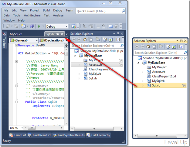The image size is (190, 147).
Task: Click the Save All toolbar icon
Action: coord(32,26)
